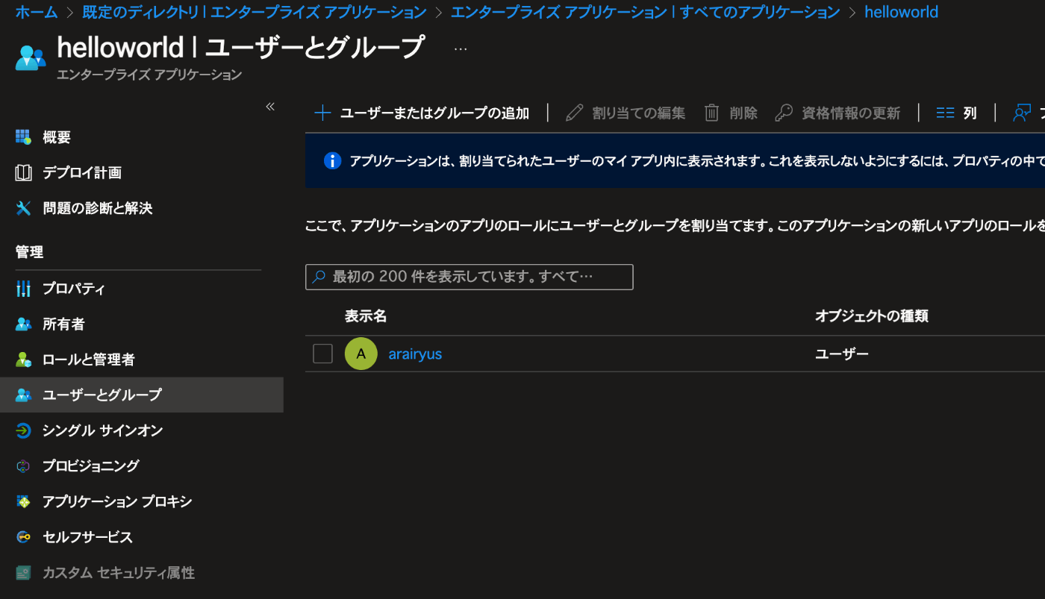This screenshot has width=1045, height=599.
Task: Go to ホーム breadcrumb link
Action: [37, 12]
